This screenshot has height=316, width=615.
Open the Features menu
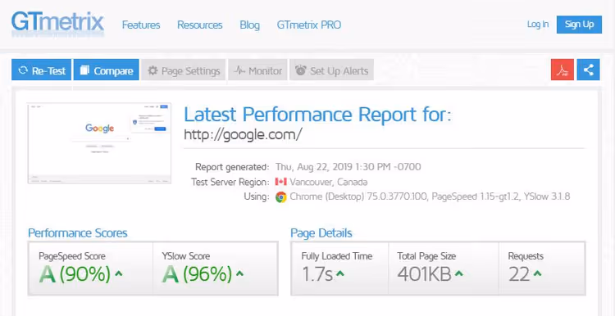click(141, 25)
